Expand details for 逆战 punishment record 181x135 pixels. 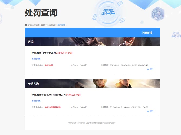(150, 69)
